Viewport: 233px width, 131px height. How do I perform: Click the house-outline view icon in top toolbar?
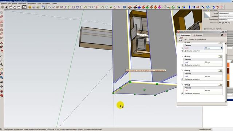point(15,7)
